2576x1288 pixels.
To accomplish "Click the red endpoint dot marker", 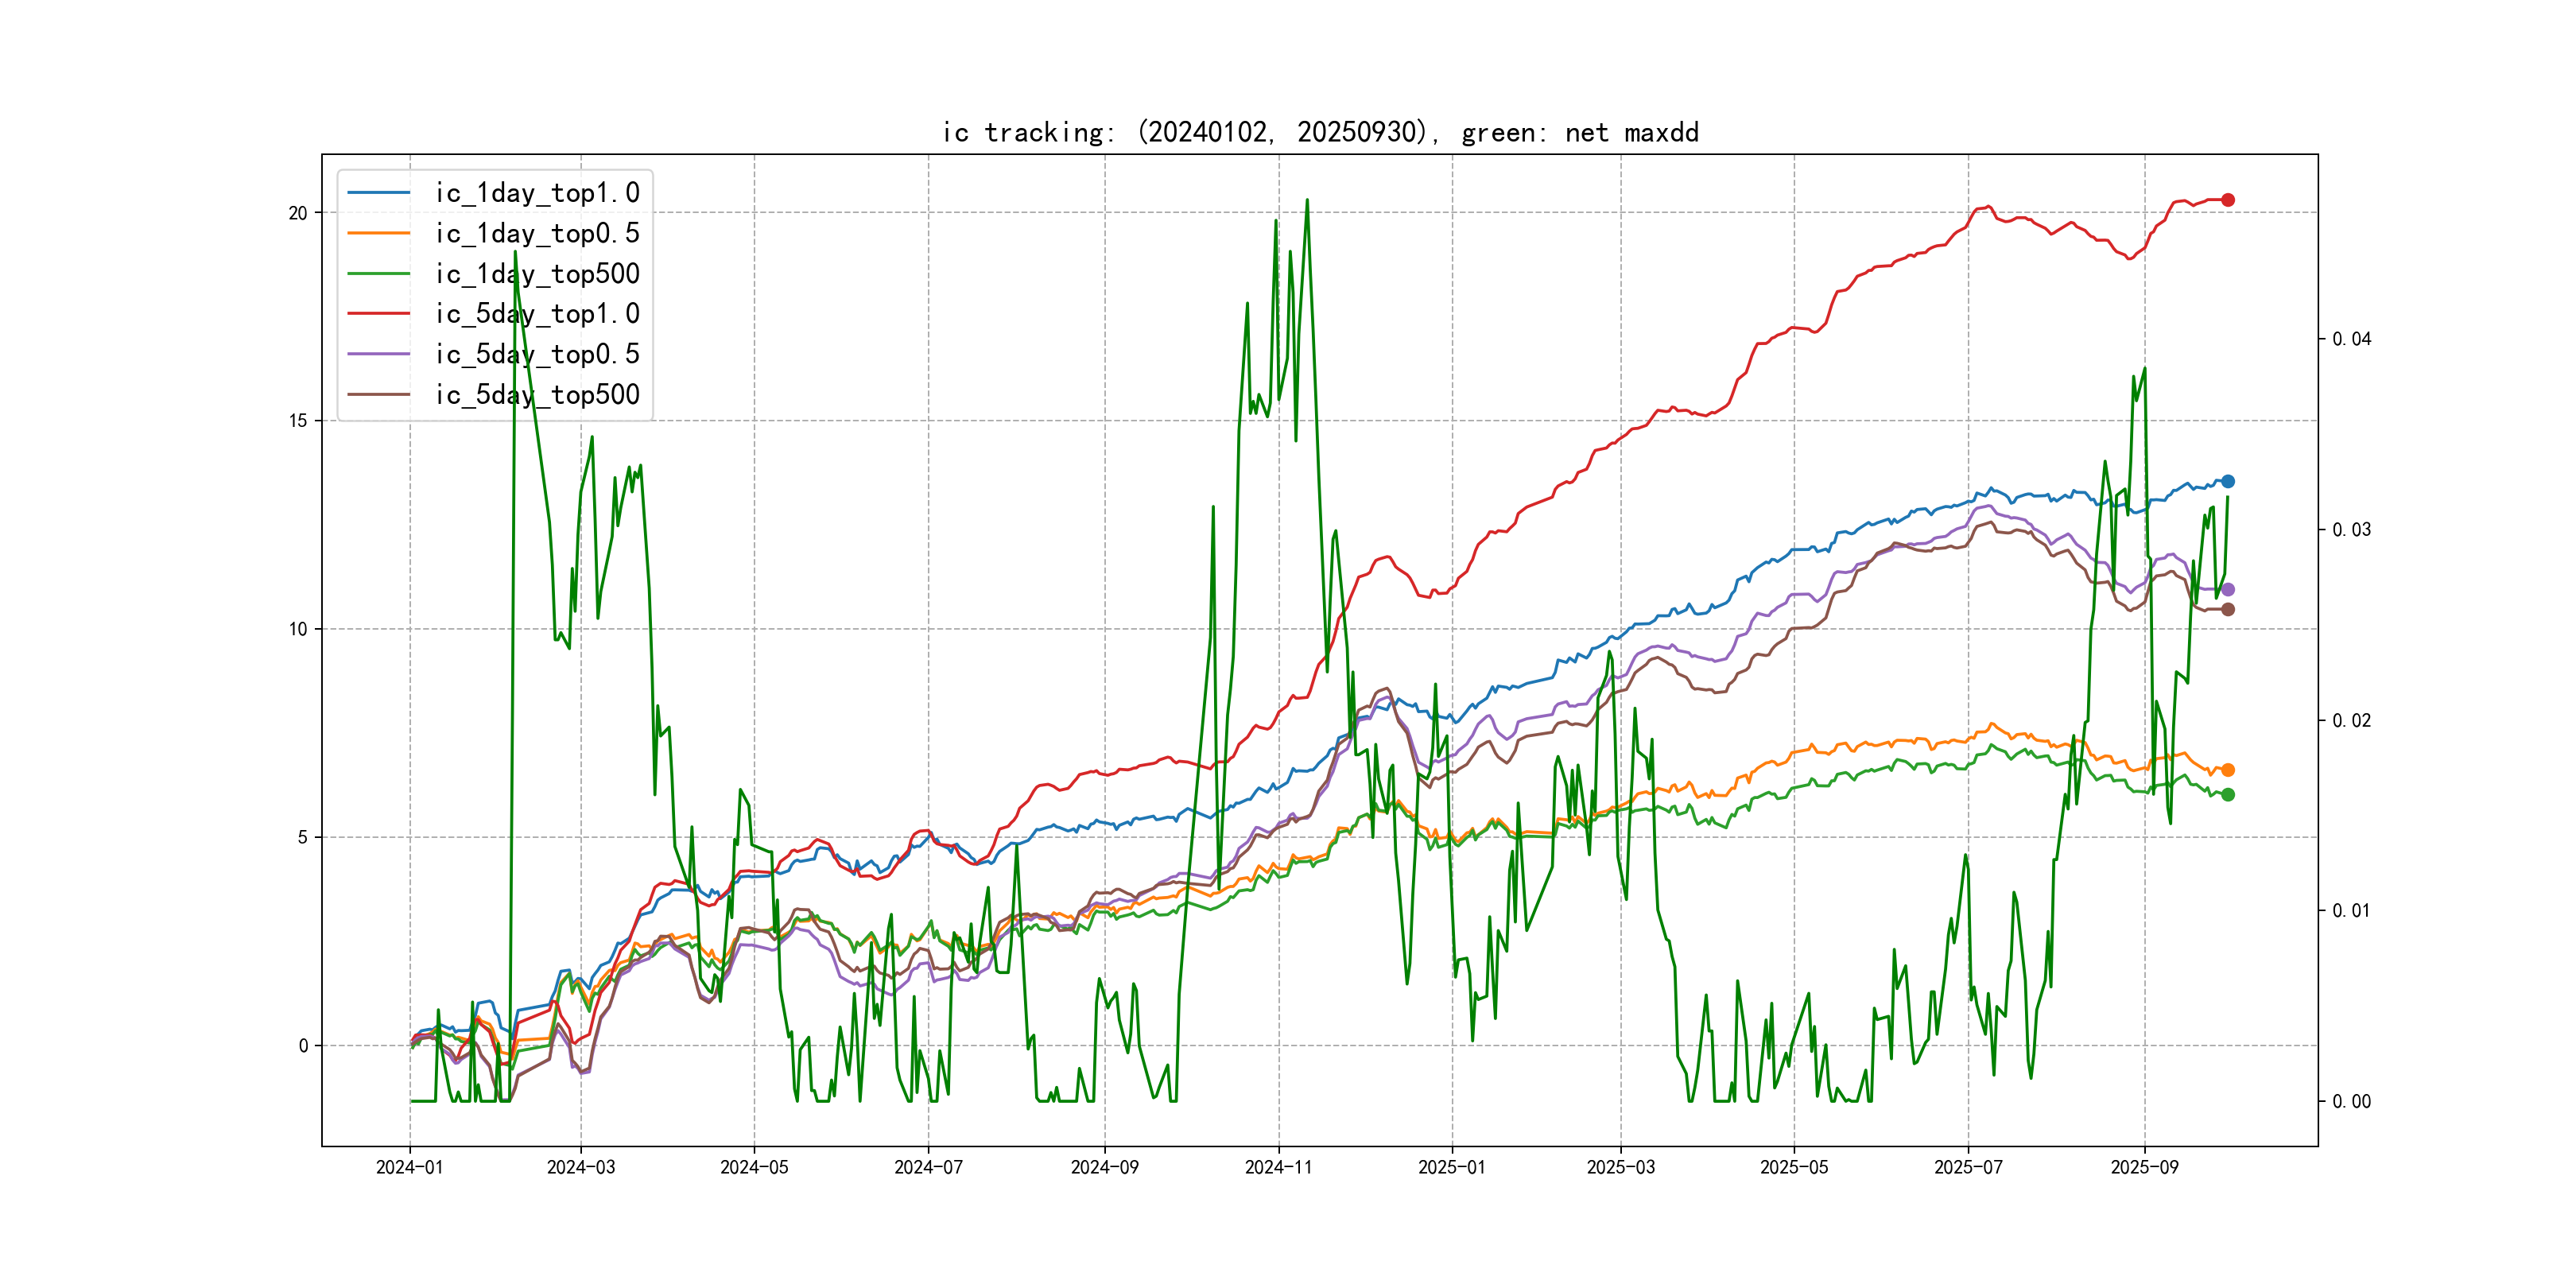I will (x=2227, y=200).
